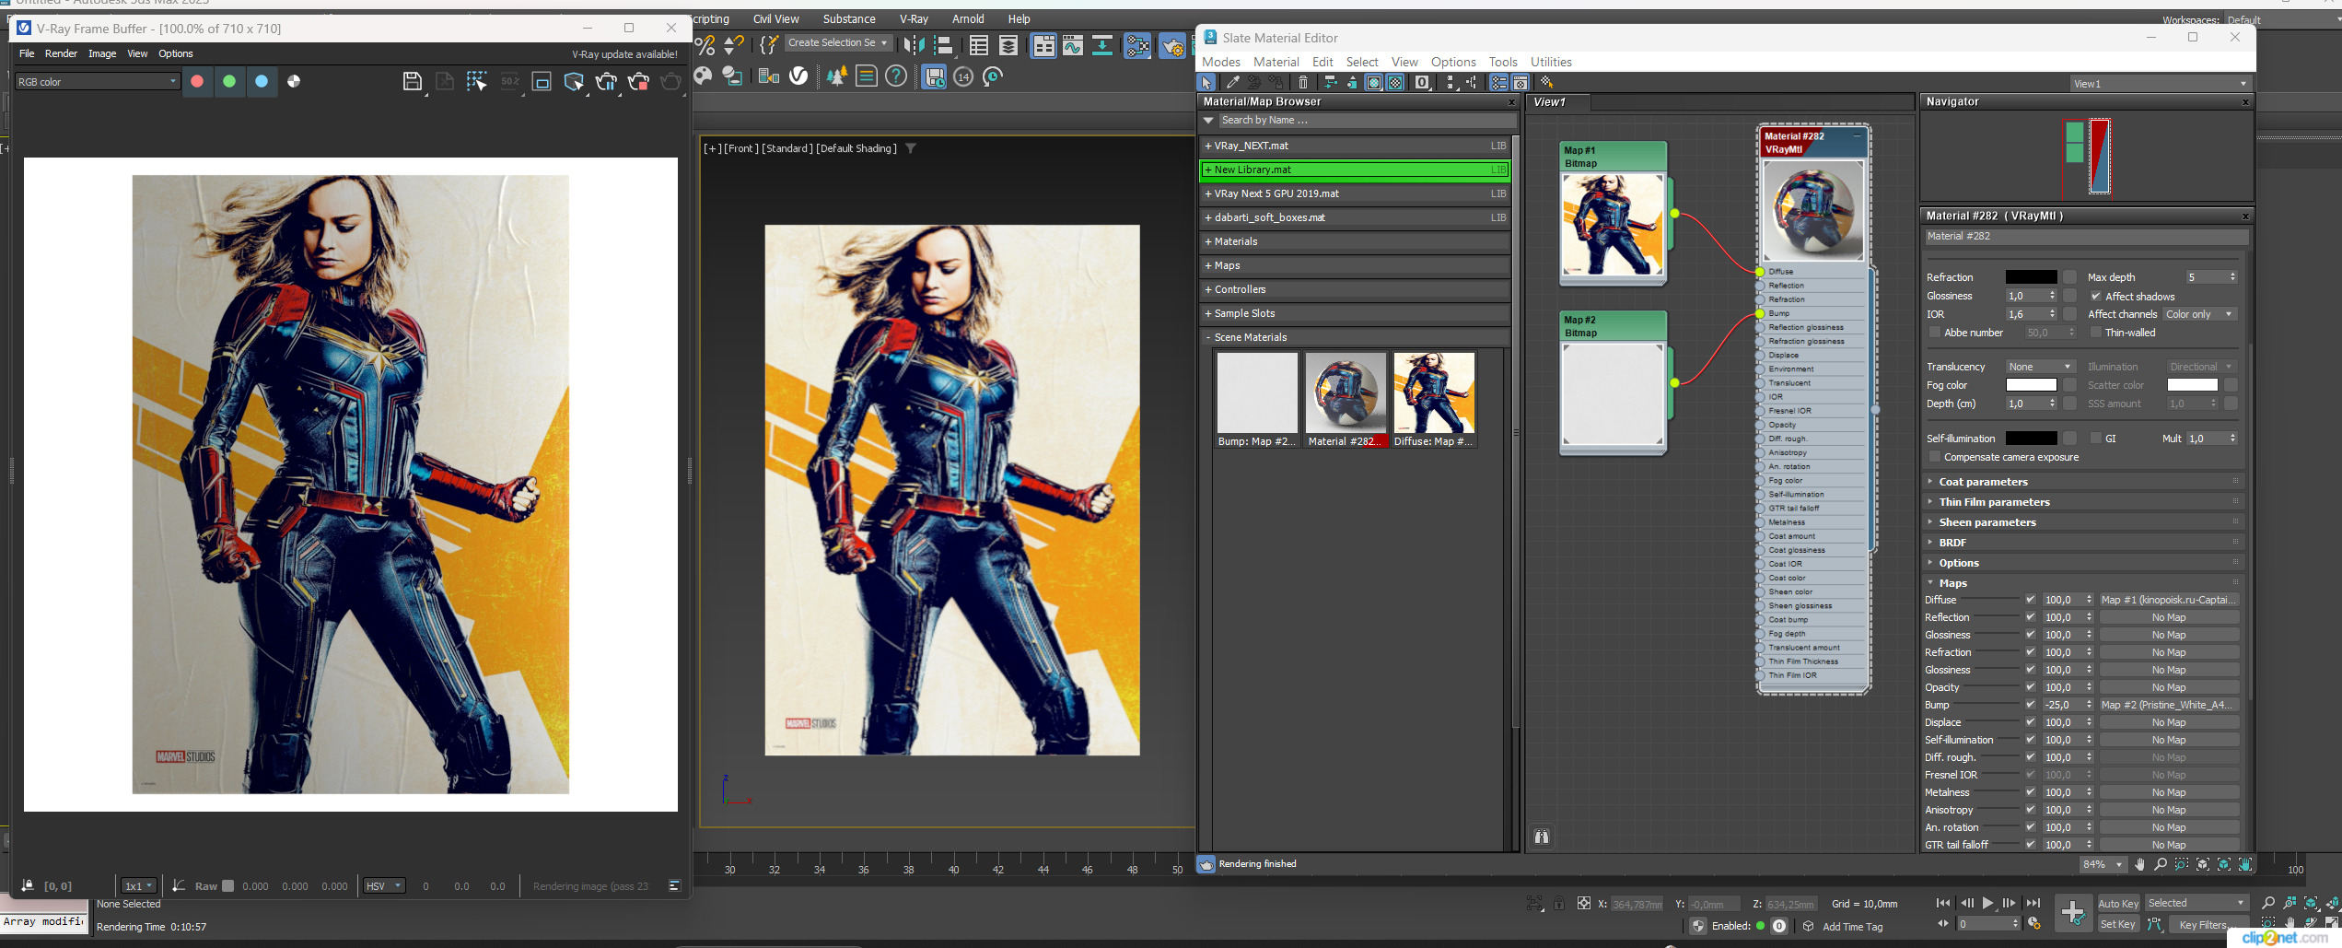The width and height of the screenshot is (2342, 948).
Task: Click the V-Ray update available link
Action: pyautogui.click(x=624, y=54)
